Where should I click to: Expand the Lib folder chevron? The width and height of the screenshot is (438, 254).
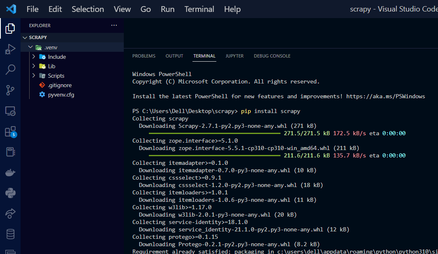tap(34, 66)
